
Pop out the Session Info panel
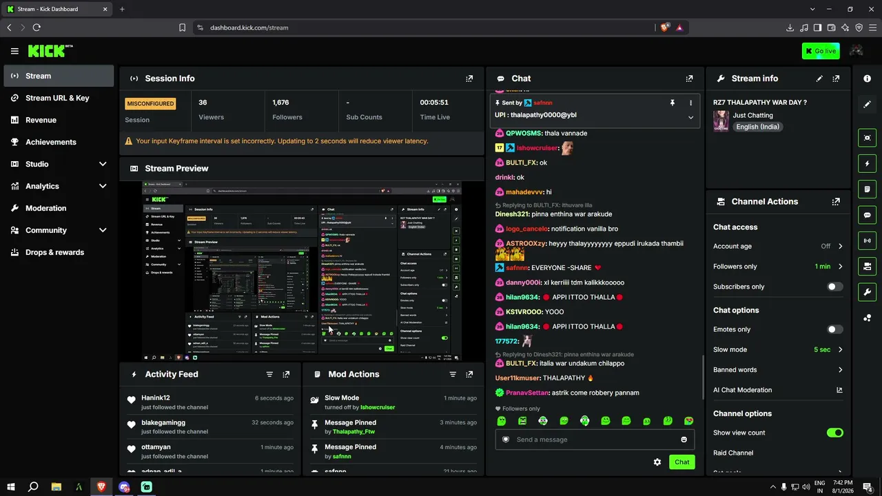pyautogui.click(x=469, y=79)
